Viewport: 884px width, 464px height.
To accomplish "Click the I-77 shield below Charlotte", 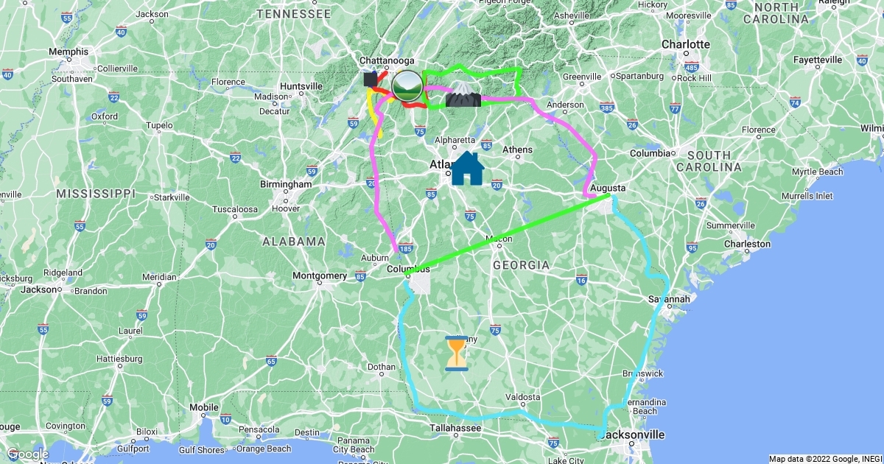I will (675, 108).
